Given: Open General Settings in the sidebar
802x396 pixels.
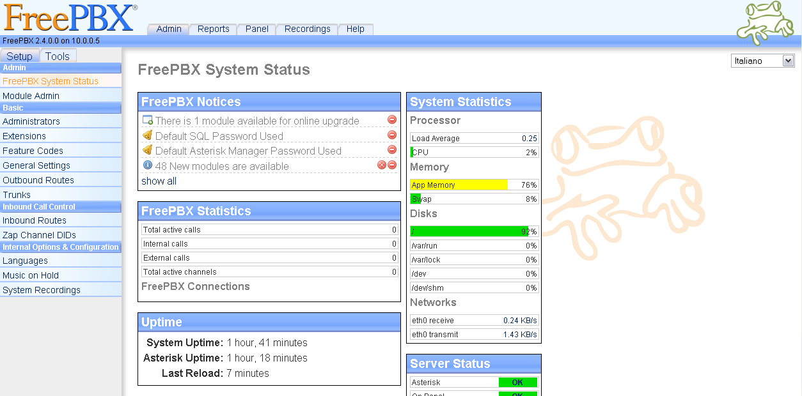Looking at the screenshot, I should (x=61, y=165).
